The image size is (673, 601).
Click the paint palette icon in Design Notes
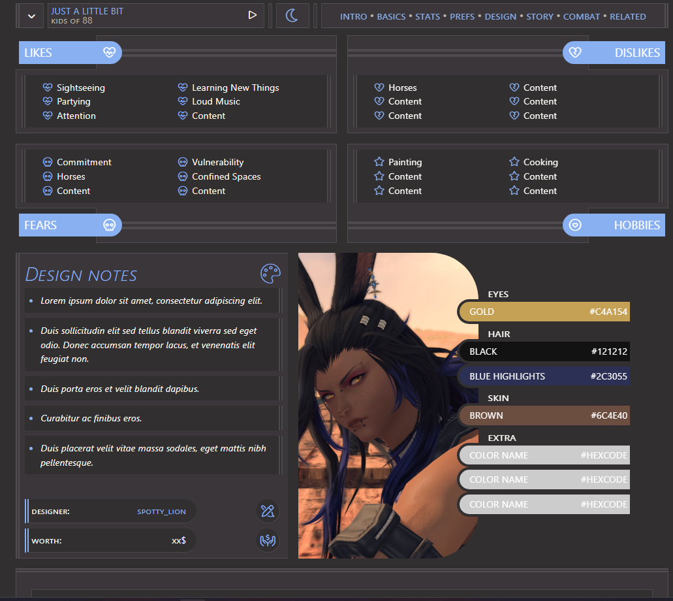[270, 274]
